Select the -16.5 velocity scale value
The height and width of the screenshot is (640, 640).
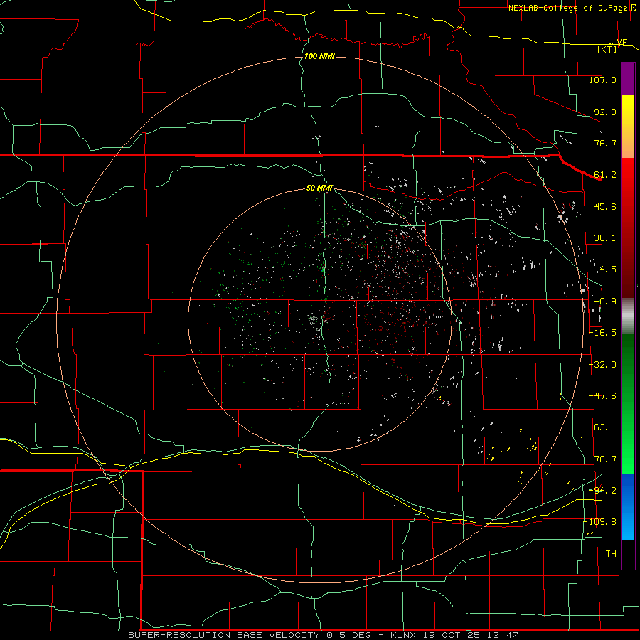click(602, 333)
